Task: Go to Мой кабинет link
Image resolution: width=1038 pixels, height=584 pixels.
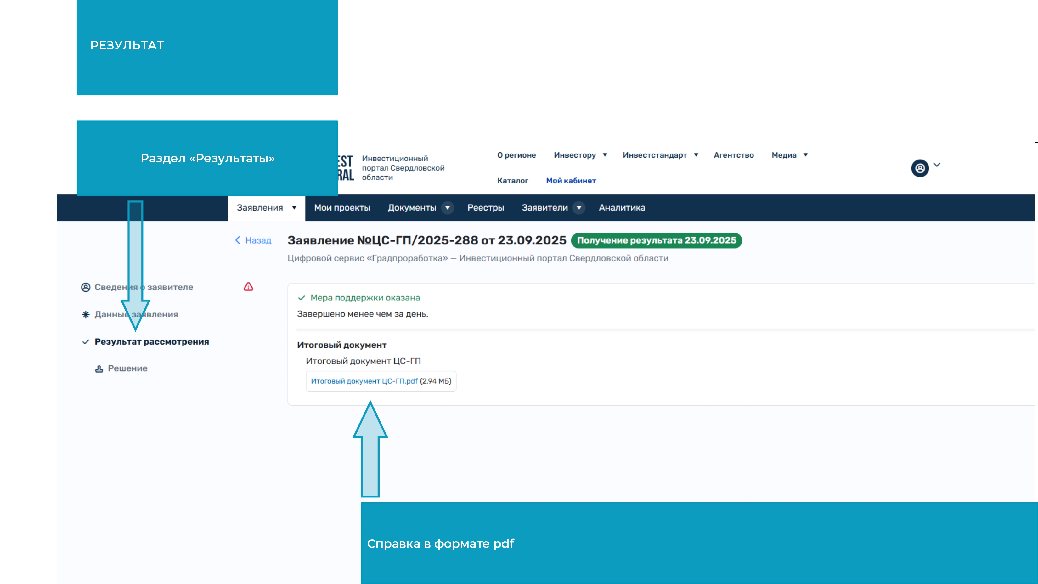Action: tap(571, 181)
